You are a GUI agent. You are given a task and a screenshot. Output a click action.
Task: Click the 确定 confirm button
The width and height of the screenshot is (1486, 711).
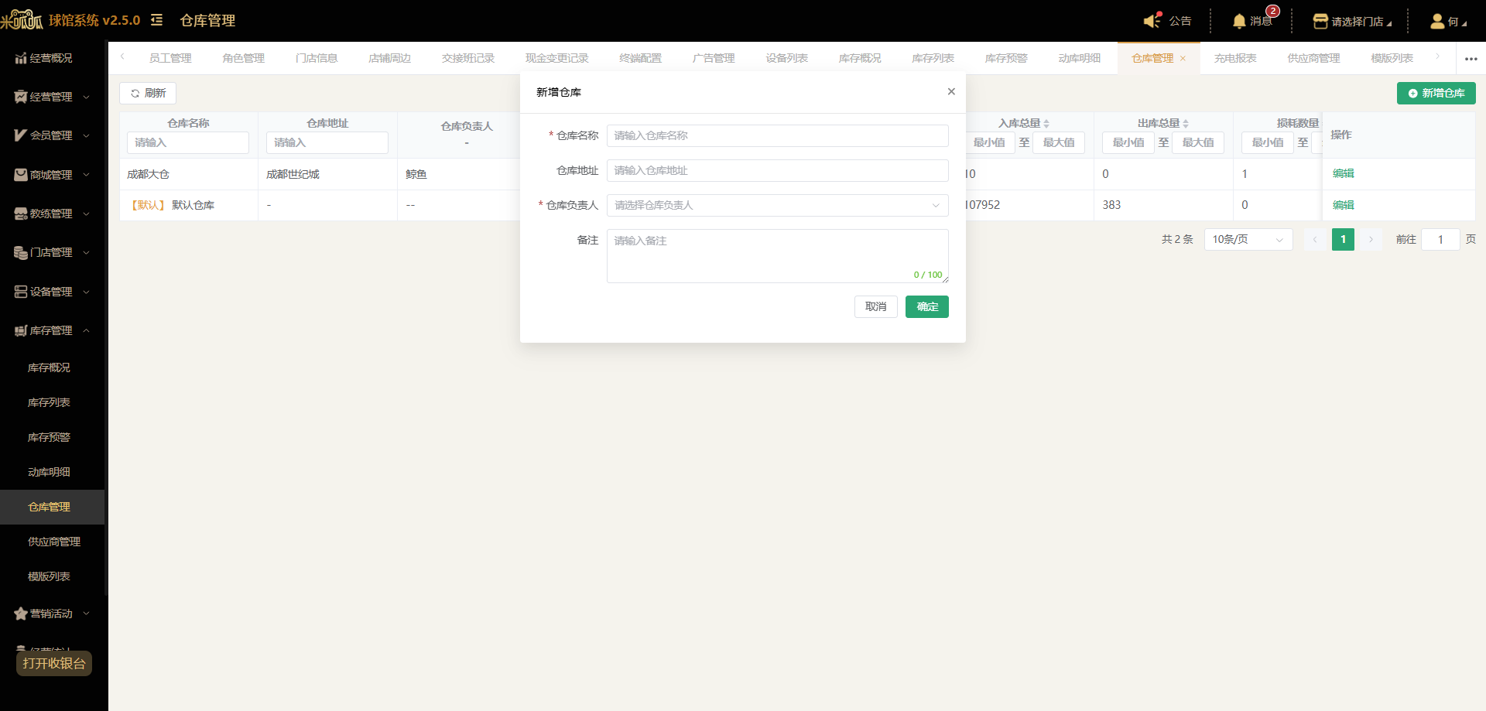927,307
